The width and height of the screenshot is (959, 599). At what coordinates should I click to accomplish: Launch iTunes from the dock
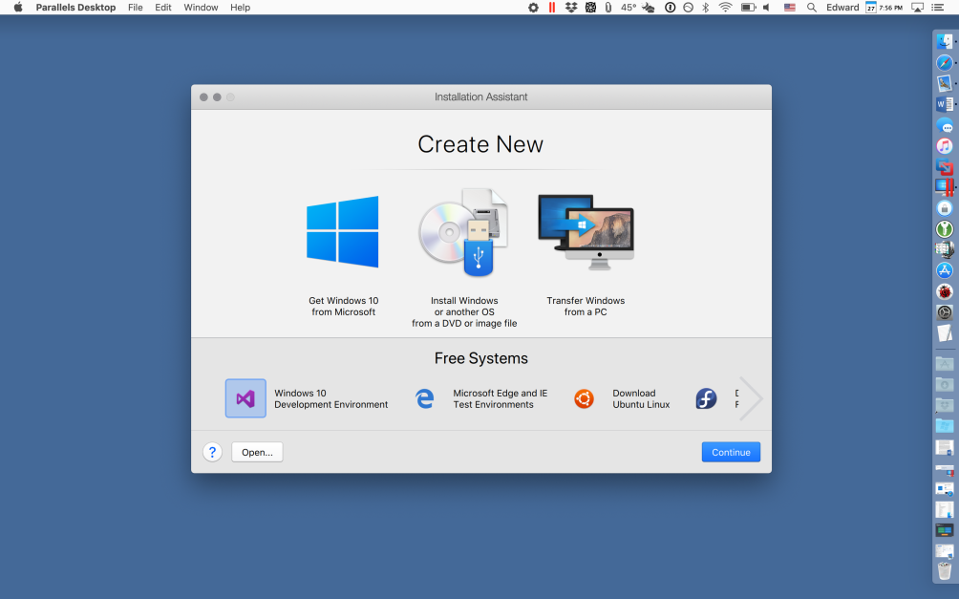945,145
